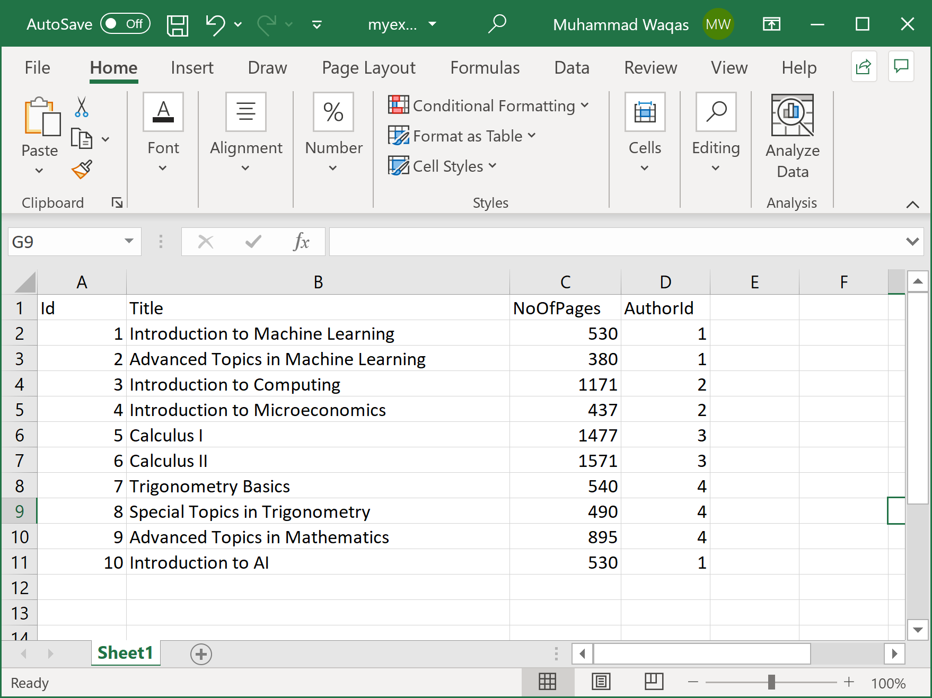
Task: Expand the Cells group
Action: [645, 132]
